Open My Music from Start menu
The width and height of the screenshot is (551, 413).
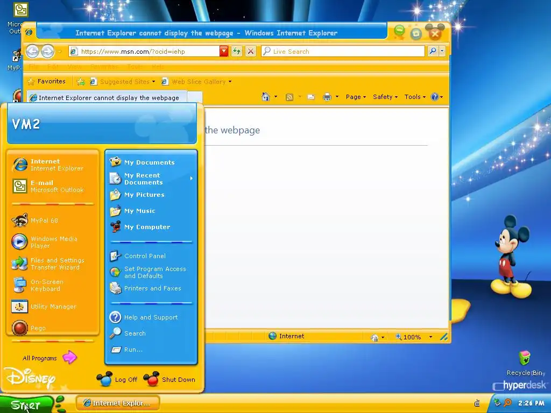[151, 211]
